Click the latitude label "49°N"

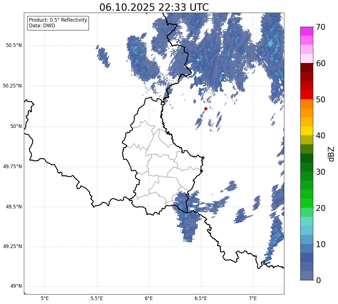coord(16,286)
